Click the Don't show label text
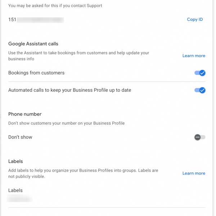The image size is (216, 216). [x=20, y=137]
